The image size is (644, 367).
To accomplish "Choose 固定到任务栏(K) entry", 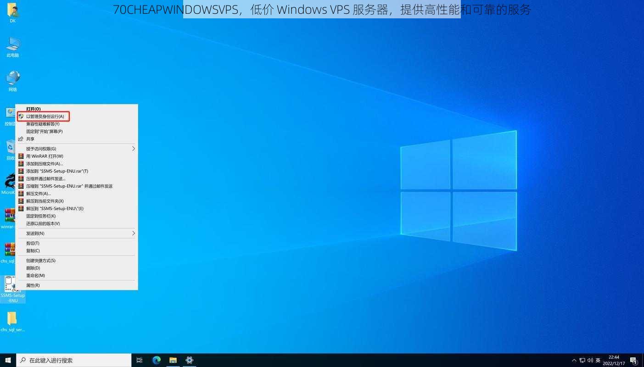I will tap(77, 216).
